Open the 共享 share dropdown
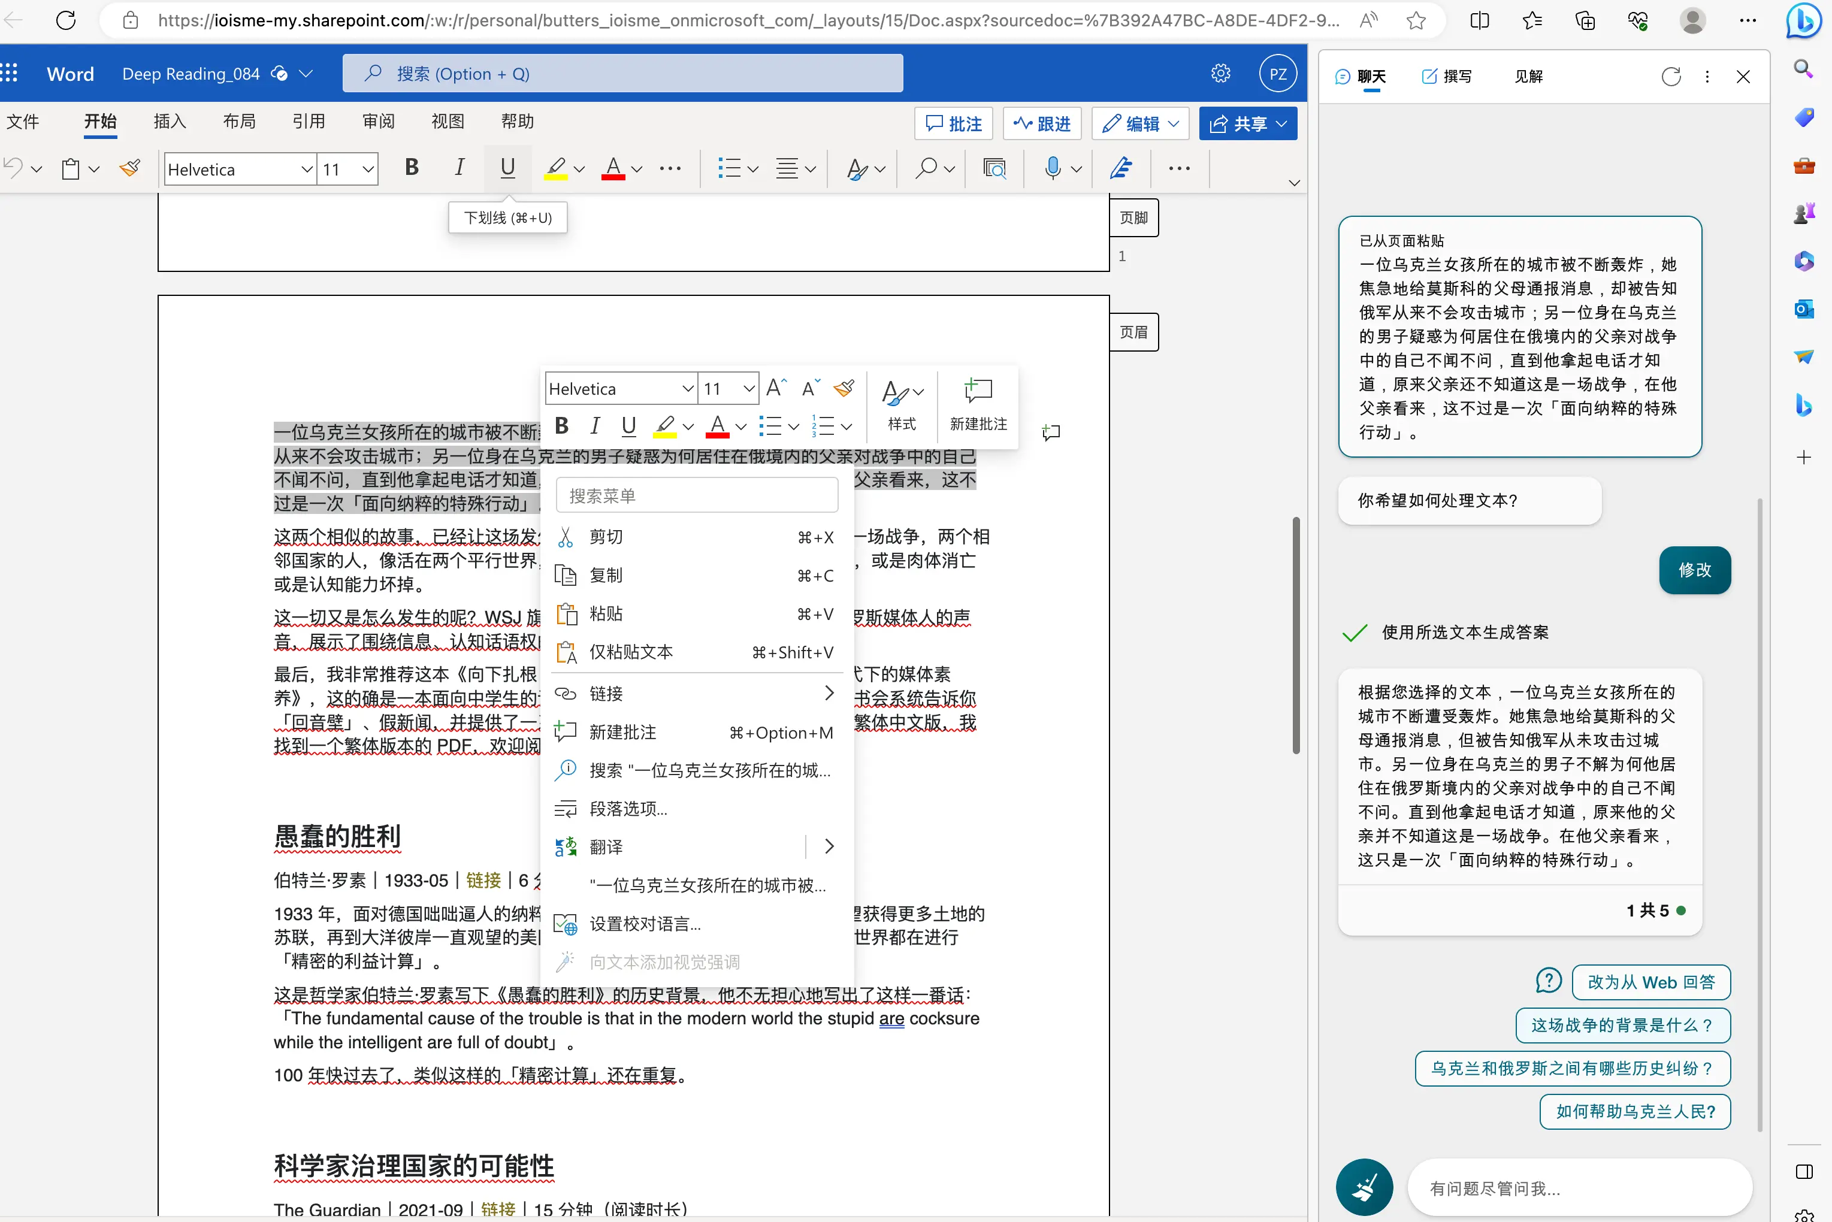 1247,123
